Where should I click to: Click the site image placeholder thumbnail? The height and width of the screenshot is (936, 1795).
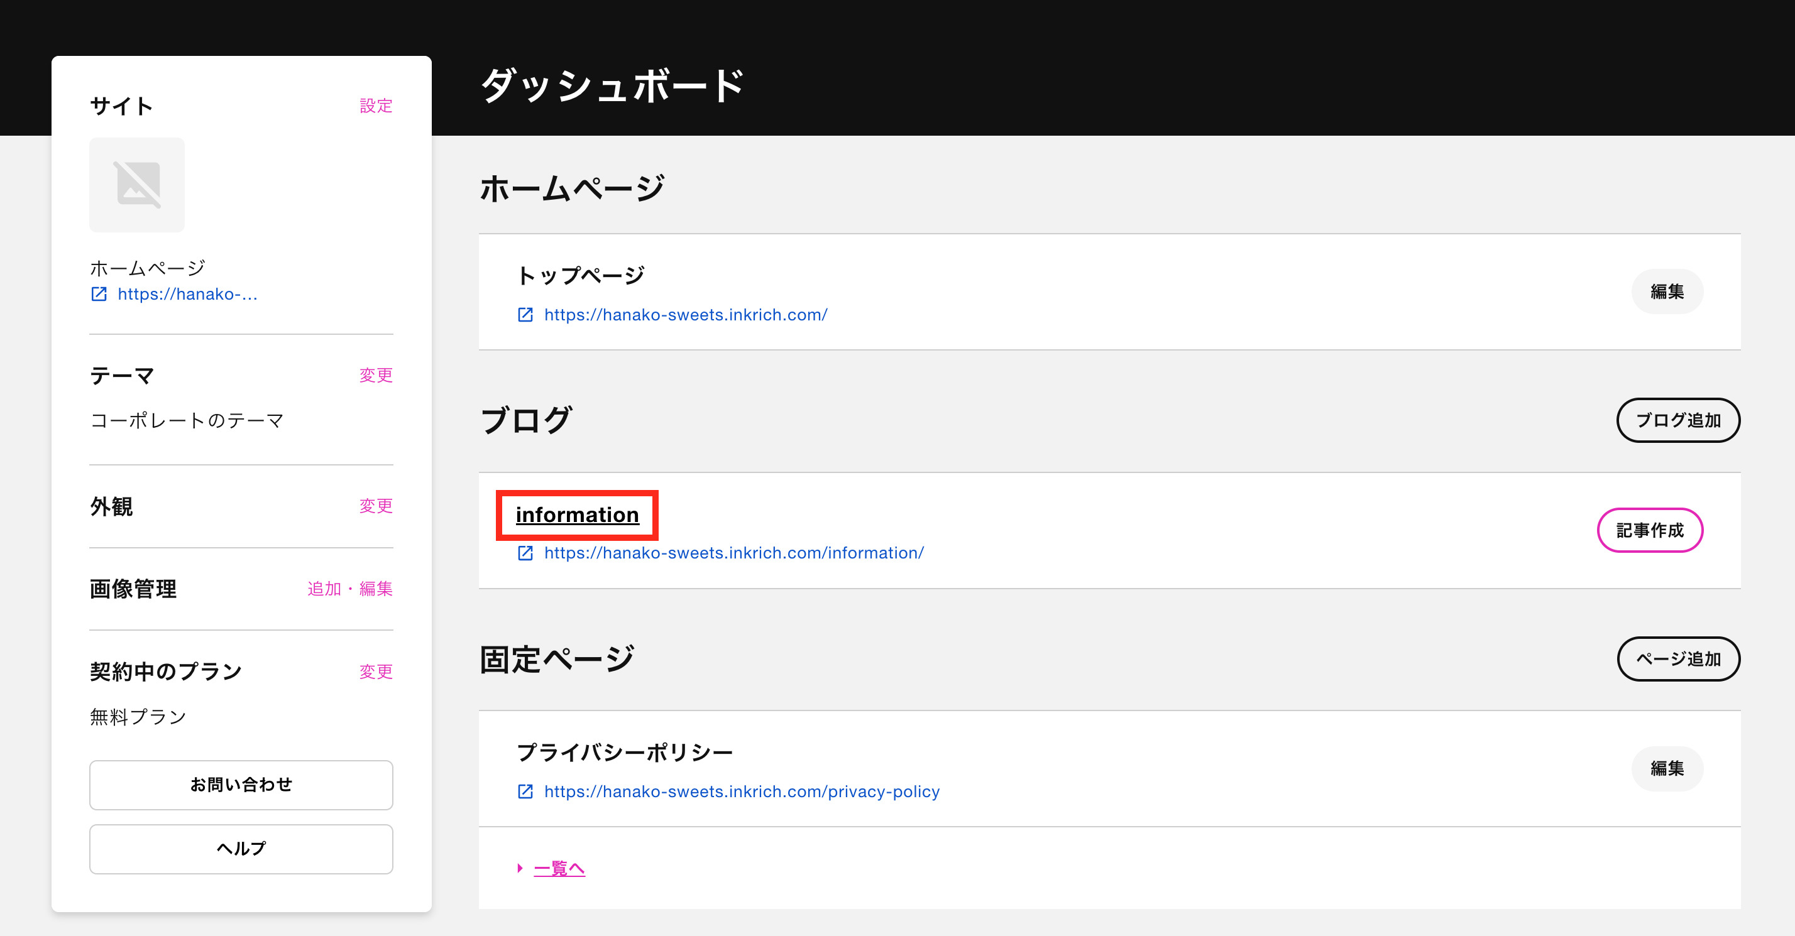click(x=137, y=185)
